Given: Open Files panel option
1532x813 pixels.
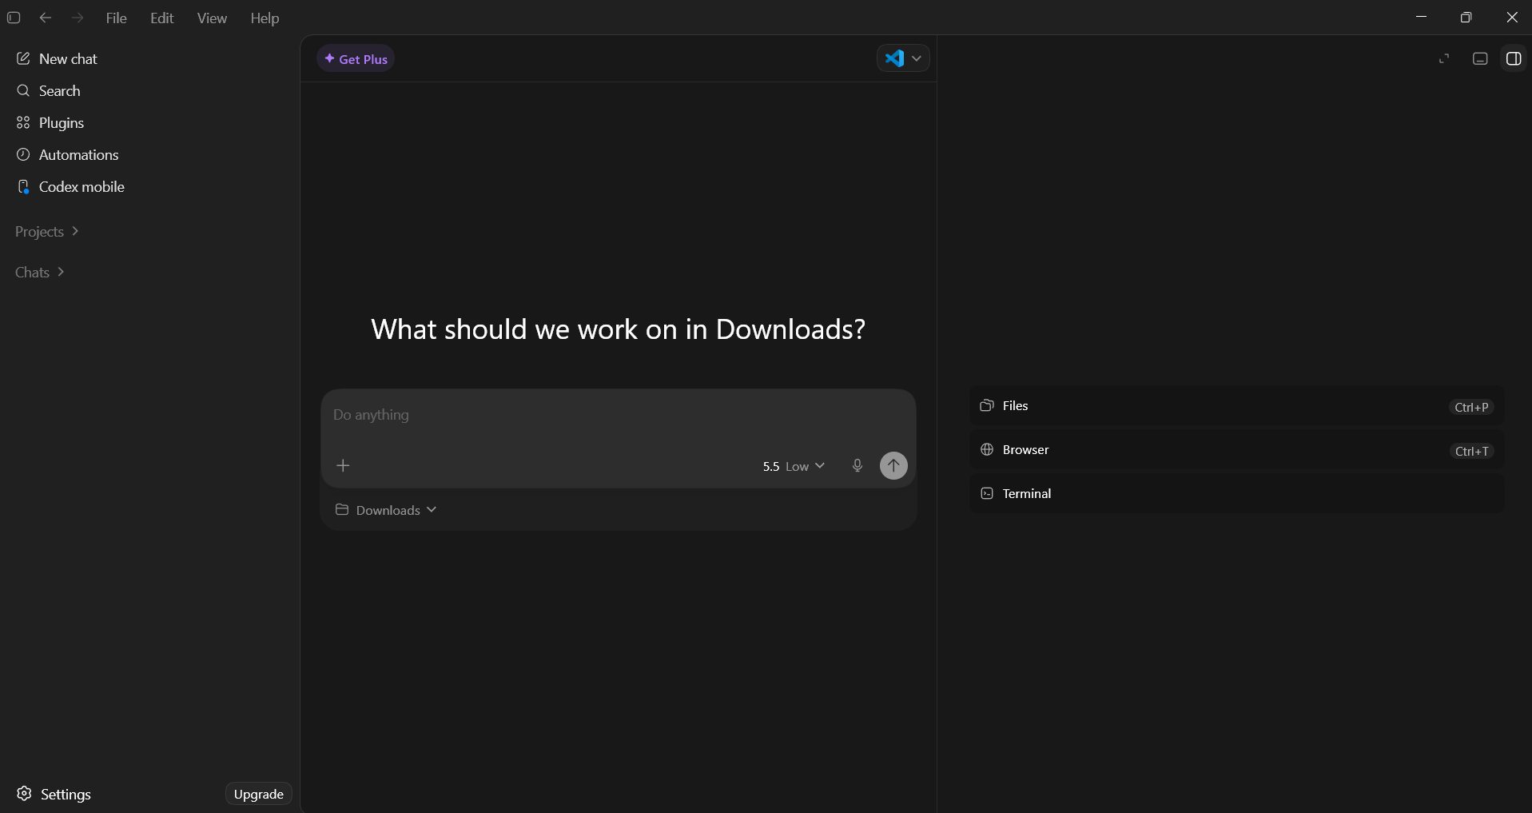Looking at the screenshot, I should click(1236, 406).
